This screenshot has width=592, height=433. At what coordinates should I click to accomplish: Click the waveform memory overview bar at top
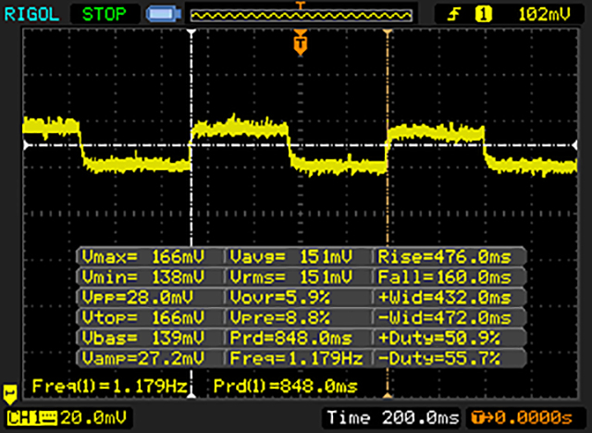point(301,14)
